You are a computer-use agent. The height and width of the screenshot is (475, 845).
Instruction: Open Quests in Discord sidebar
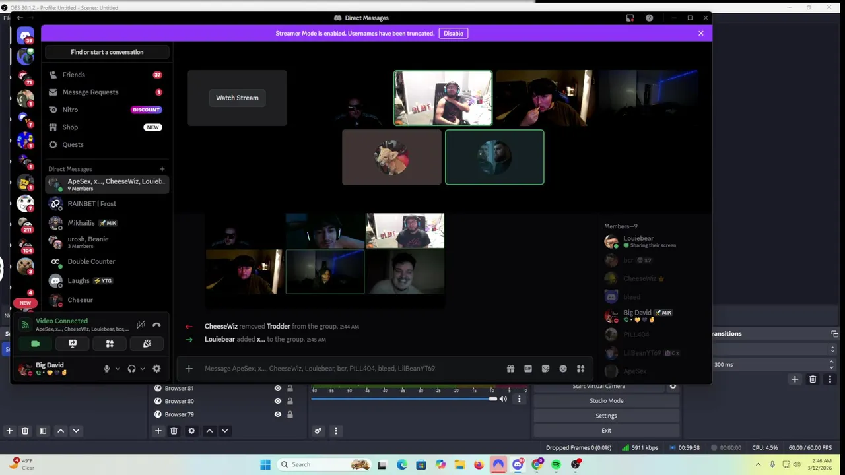[x=106, y=144]
